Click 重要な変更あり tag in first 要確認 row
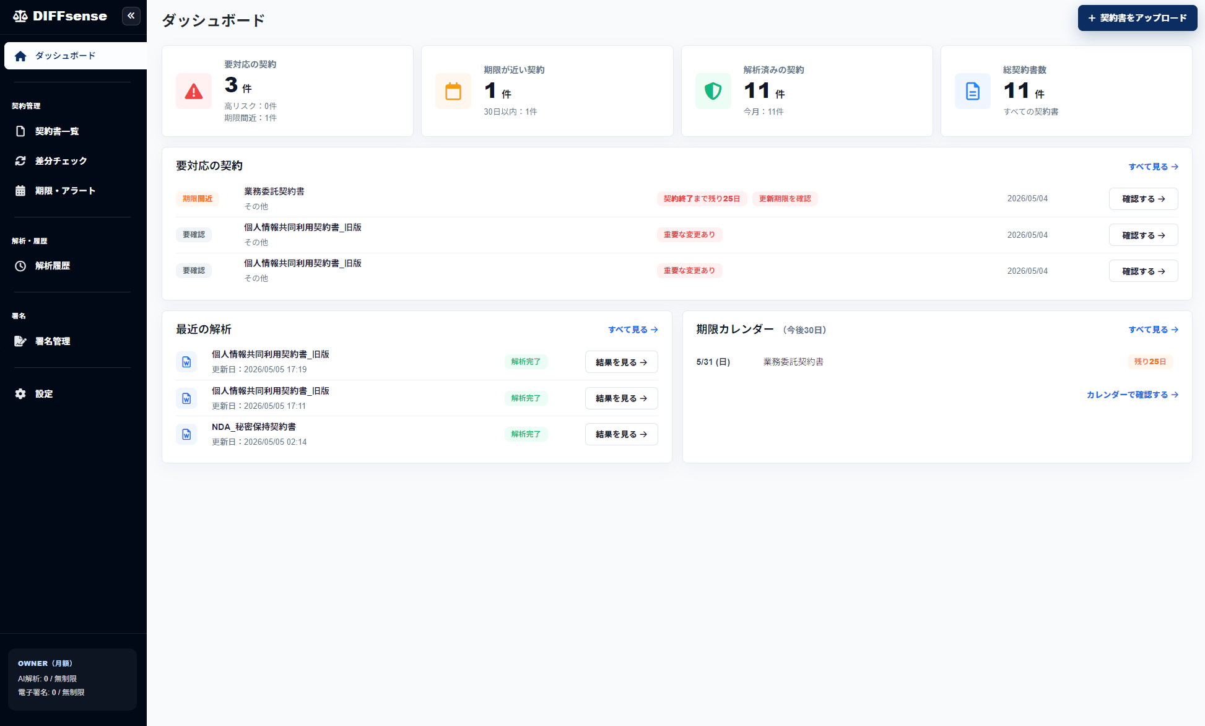Screen dimensions: 1205x726 [689, 235]
